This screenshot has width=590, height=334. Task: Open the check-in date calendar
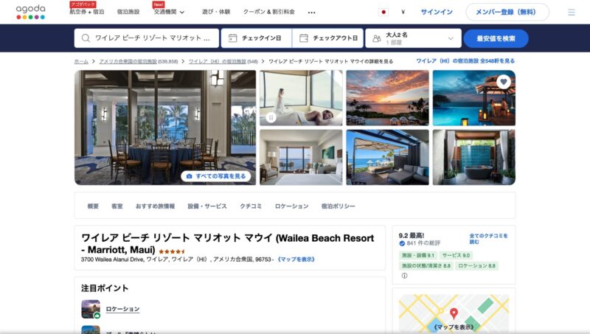click(x=256, y=38)
